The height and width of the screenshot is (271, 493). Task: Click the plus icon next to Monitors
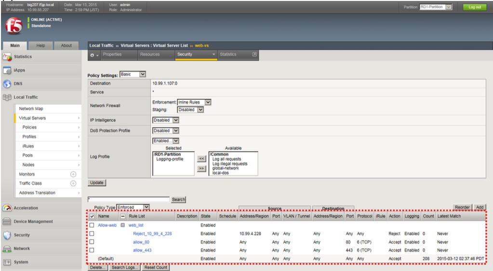point(73,174)
